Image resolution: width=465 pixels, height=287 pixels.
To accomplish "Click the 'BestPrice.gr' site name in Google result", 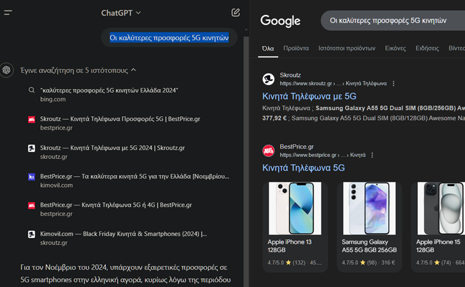I will tap(297, 147).
